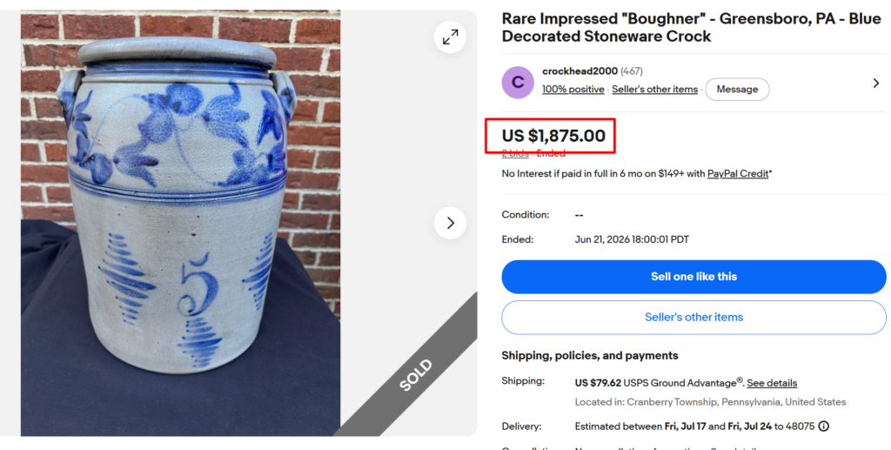Open the delivery estimate info icon

click(x=823, y=426)
